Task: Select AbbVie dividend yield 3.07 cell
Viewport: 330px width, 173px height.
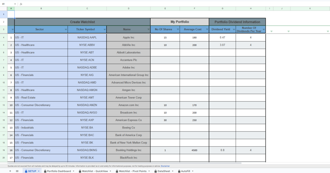Action: coord(222,45)
